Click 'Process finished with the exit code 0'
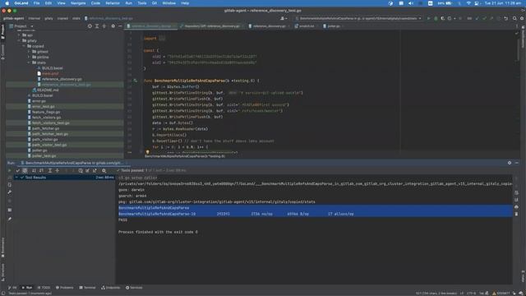The image size is (526, 296). coord(158,232)
